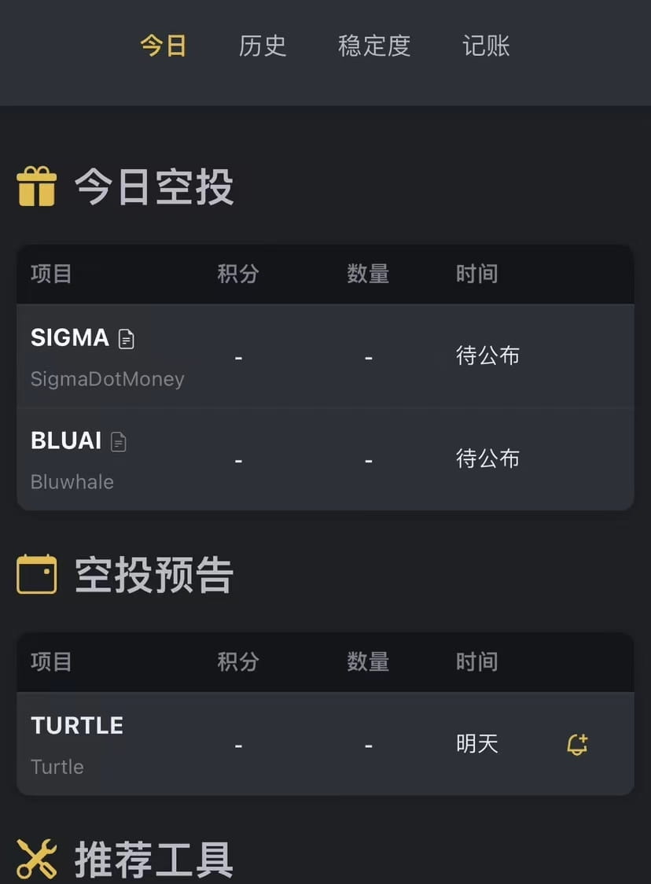Click 待公布 time in the SIGMA row

click(487, 356)
